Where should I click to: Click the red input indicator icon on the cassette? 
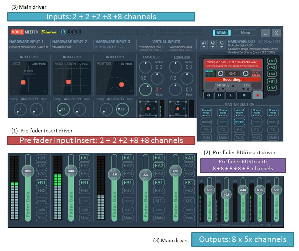pyautogui.click(x=256, y=73)
